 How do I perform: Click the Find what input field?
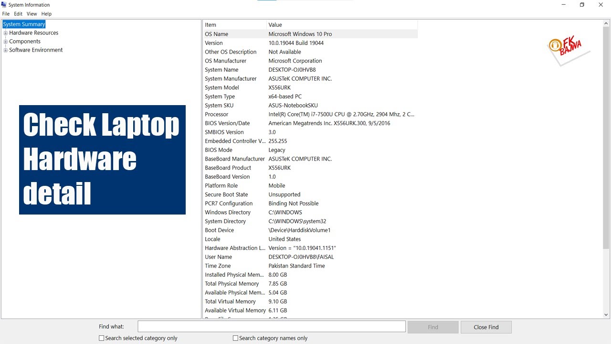point(272,327)
